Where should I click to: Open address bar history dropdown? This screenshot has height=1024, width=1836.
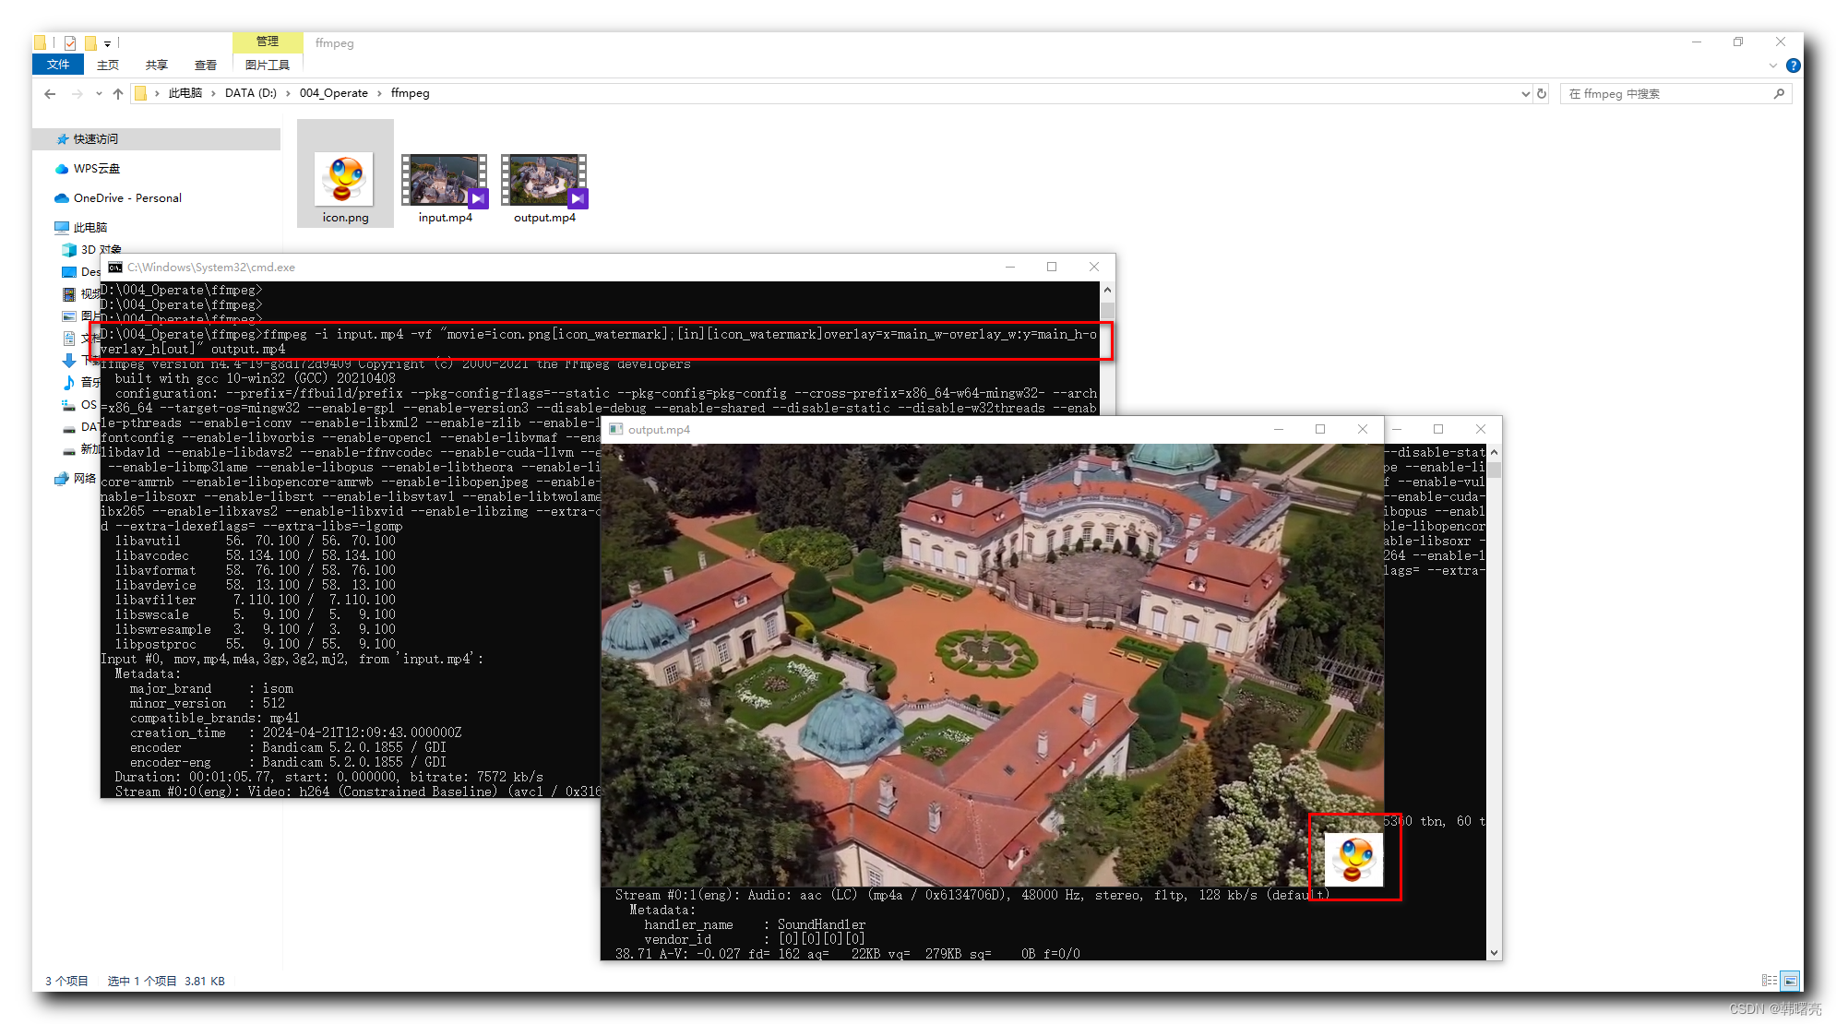(1525, 93)
